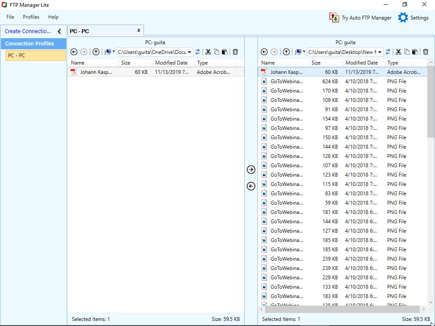Collapse the Connection Profiles sidebar
435x326 pixels.
(x=59, y=31)
